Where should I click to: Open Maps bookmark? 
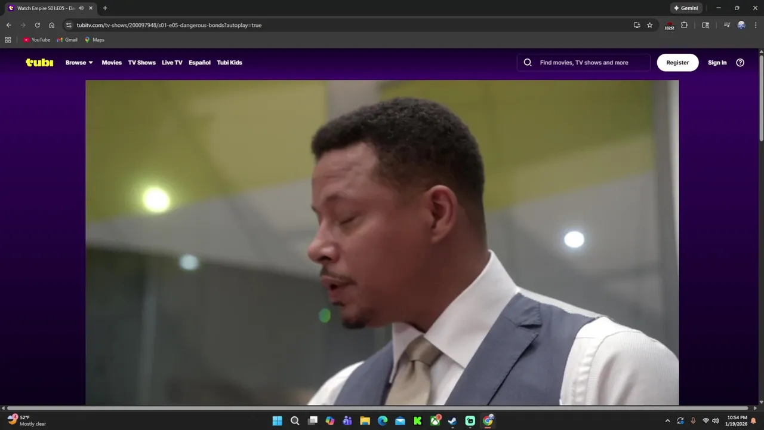(x=94, y=40)
